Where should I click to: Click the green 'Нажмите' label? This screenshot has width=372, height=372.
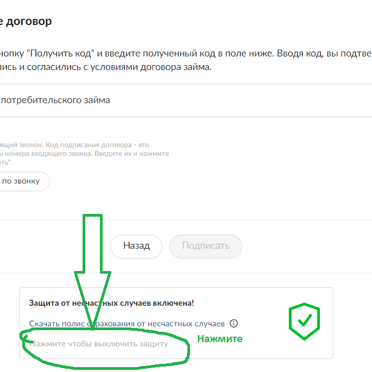pos(220,339)
